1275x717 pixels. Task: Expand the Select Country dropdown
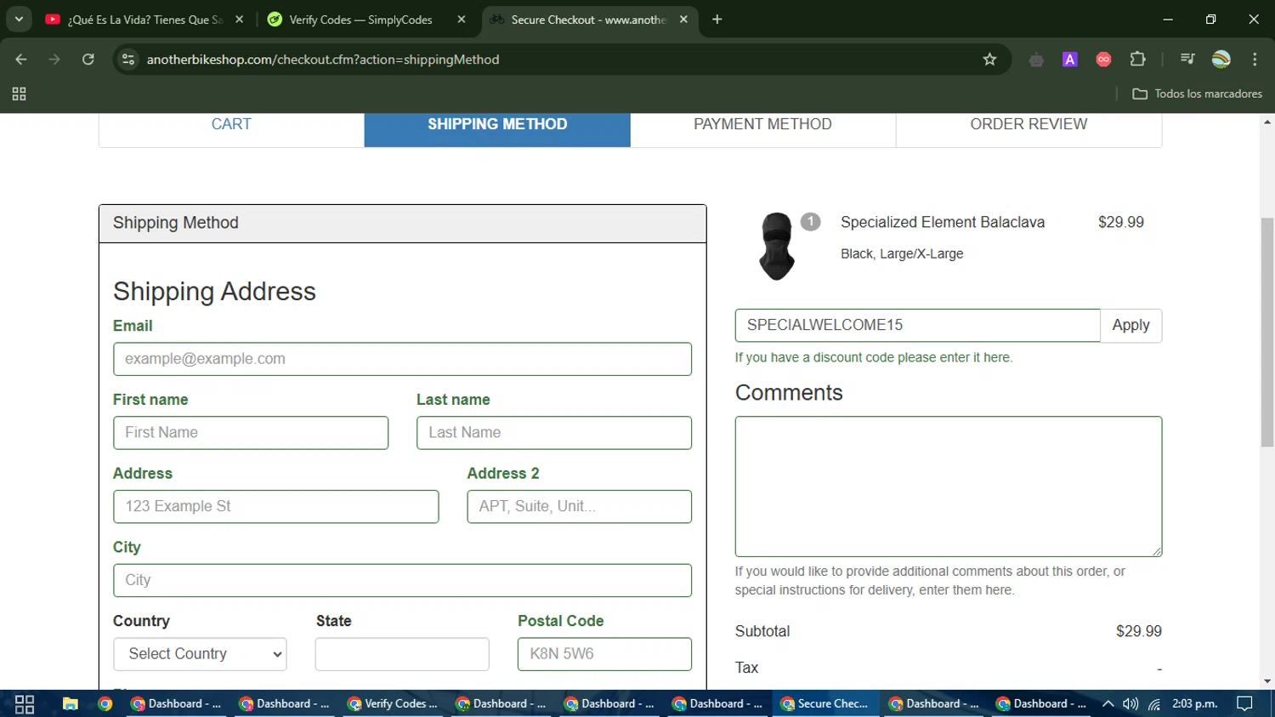(x=200, y=654)
